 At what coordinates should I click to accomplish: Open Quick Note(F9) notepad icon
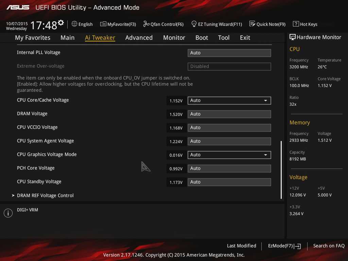(x=252, y=24)
